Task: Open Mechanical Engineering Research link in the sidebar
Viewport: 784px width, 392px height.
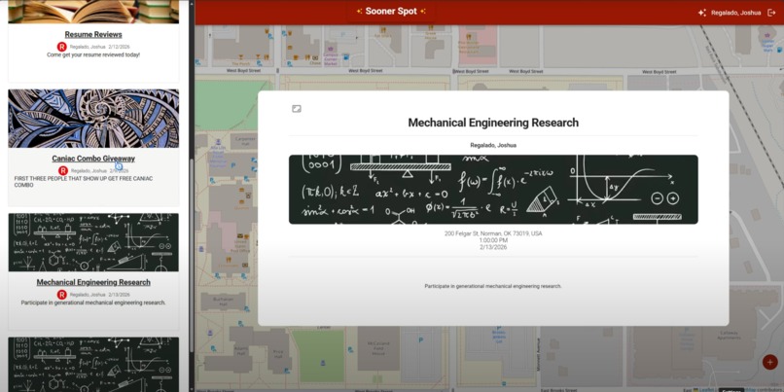Action: point(93,282)
